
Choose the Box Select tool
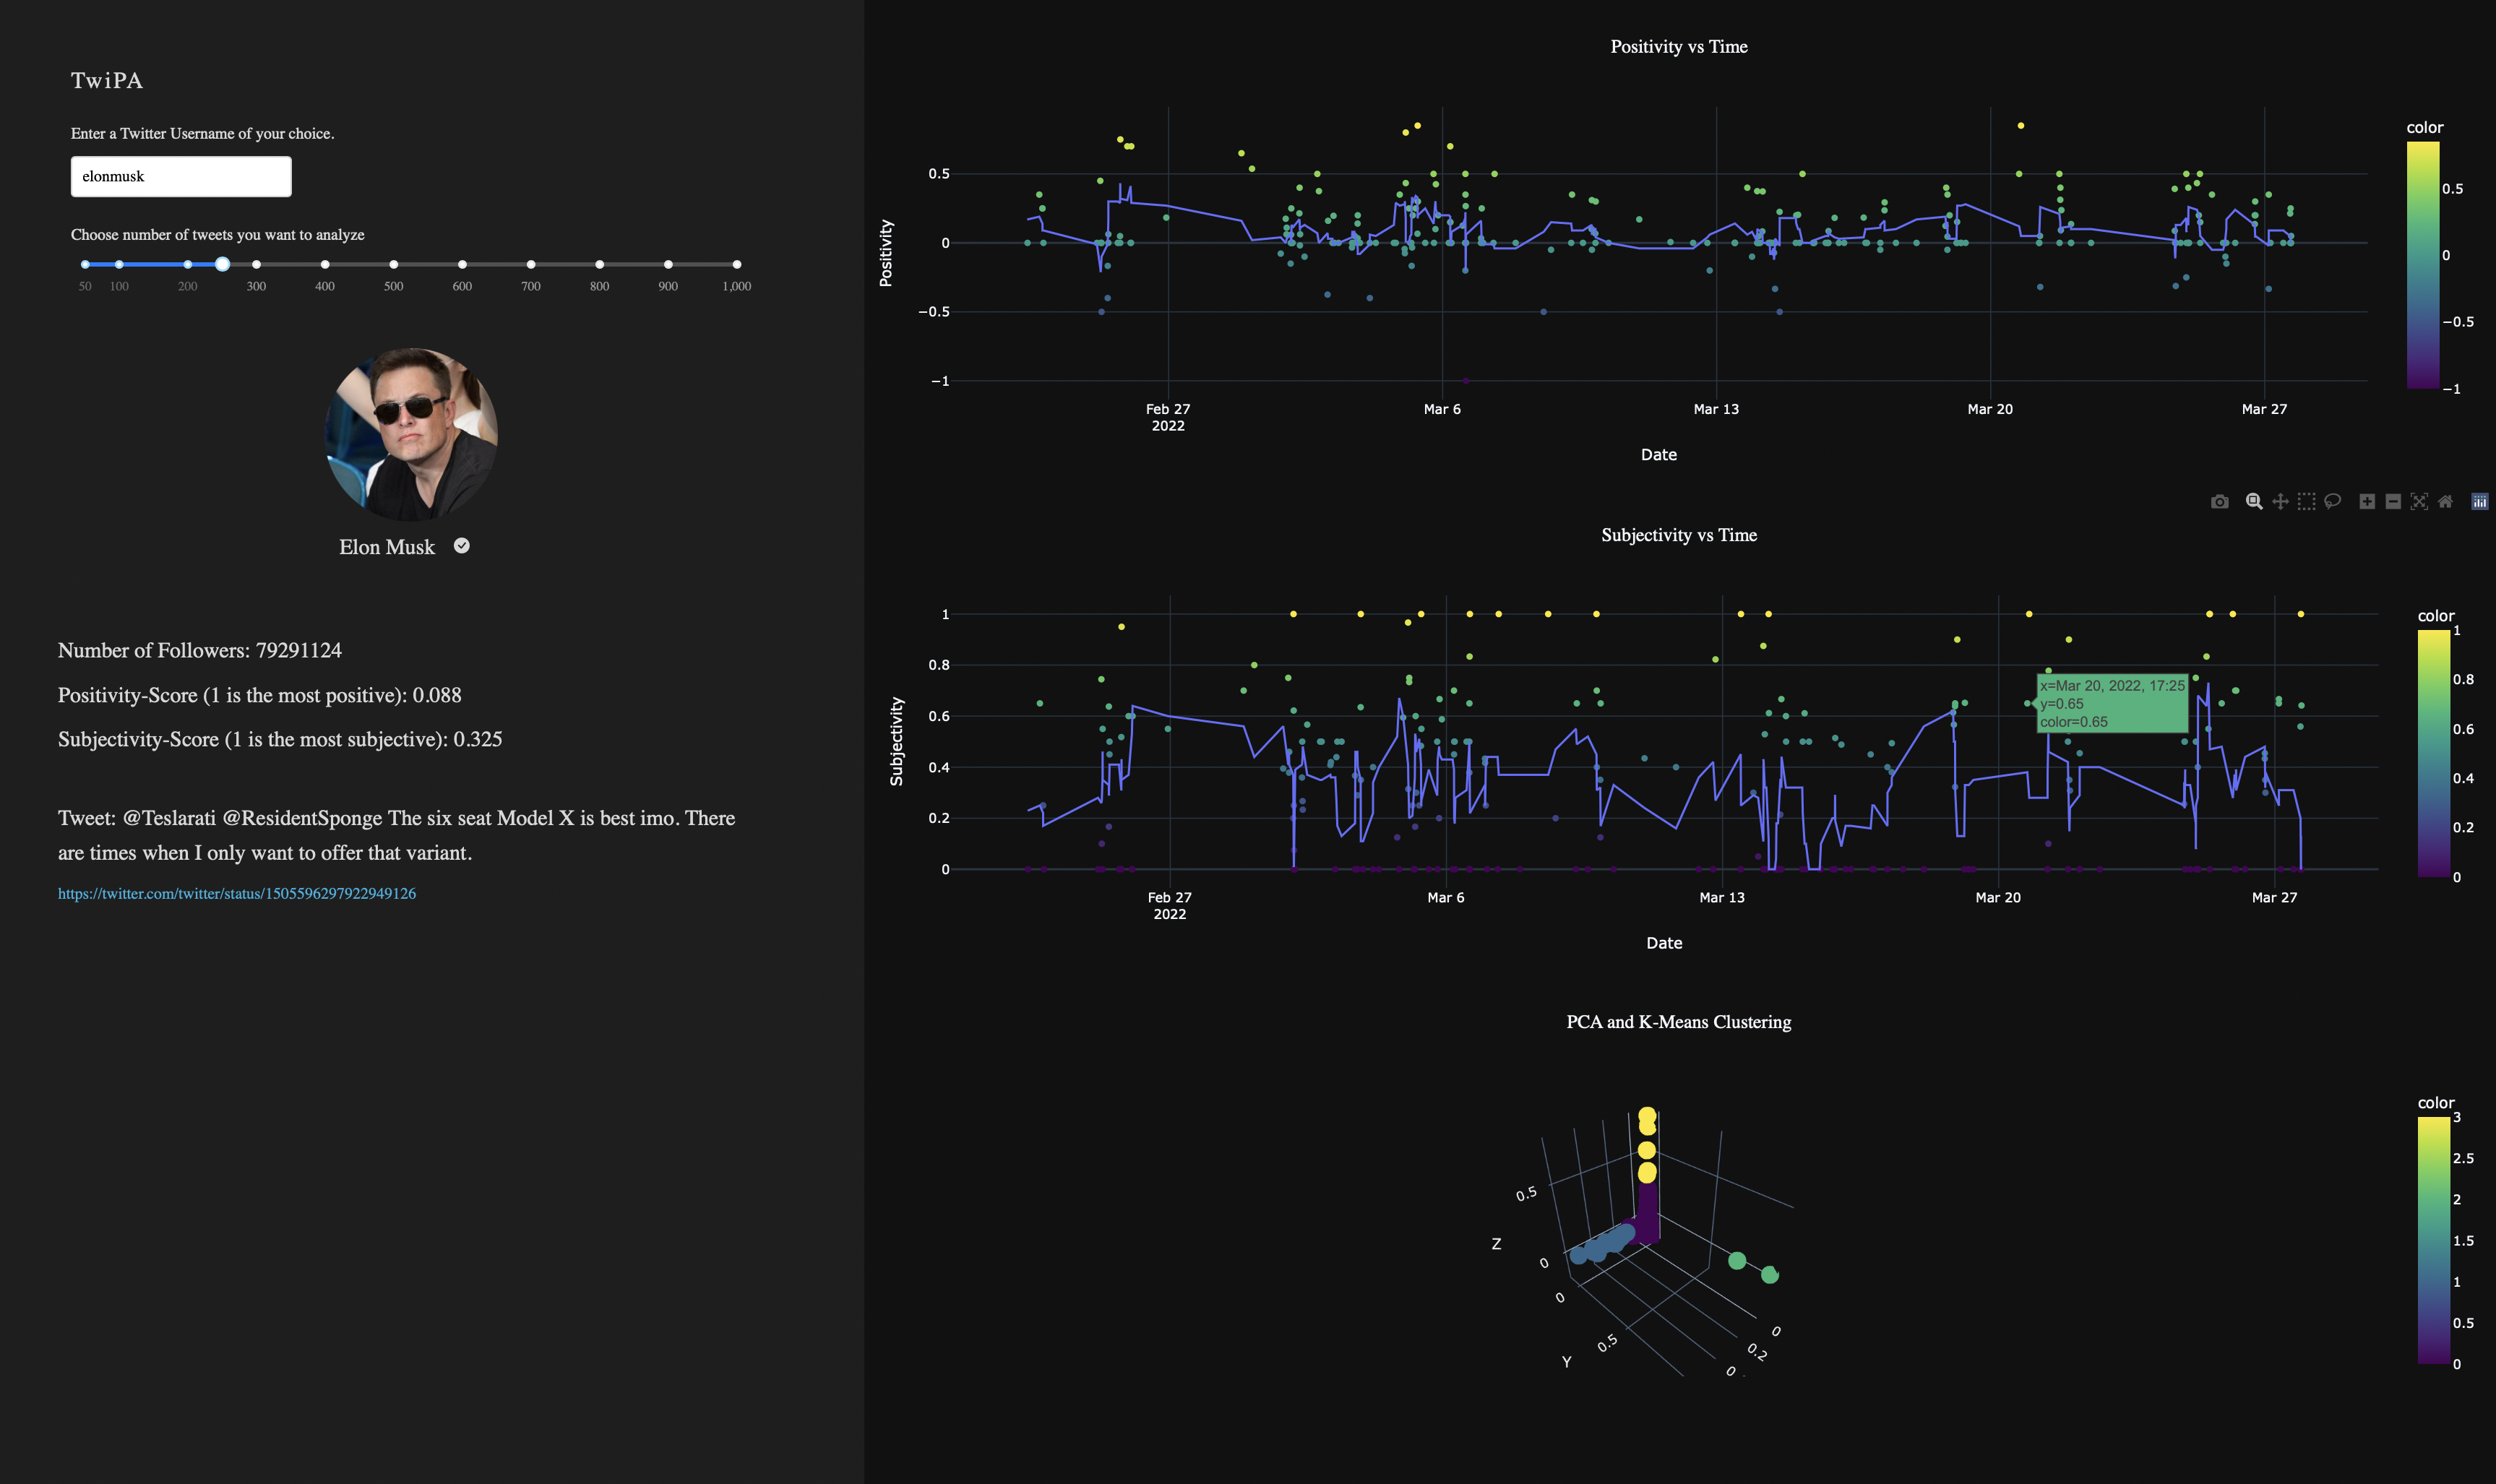coord(2306,502)
